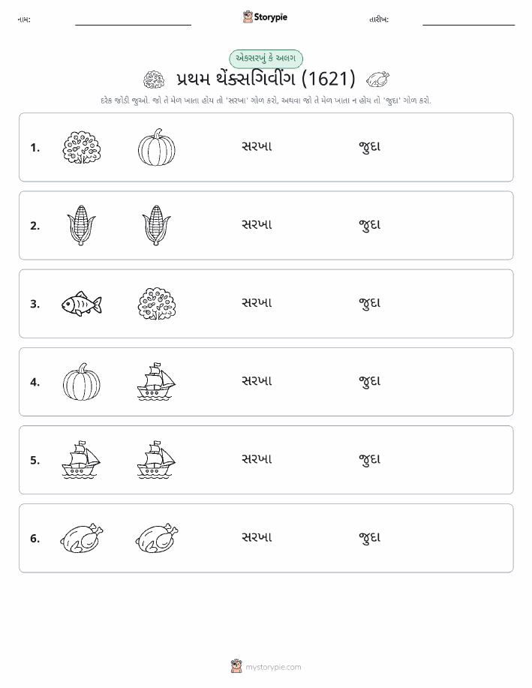
Task: Click the pumpkin picture in row 1
Action: [x=157, y=147]
